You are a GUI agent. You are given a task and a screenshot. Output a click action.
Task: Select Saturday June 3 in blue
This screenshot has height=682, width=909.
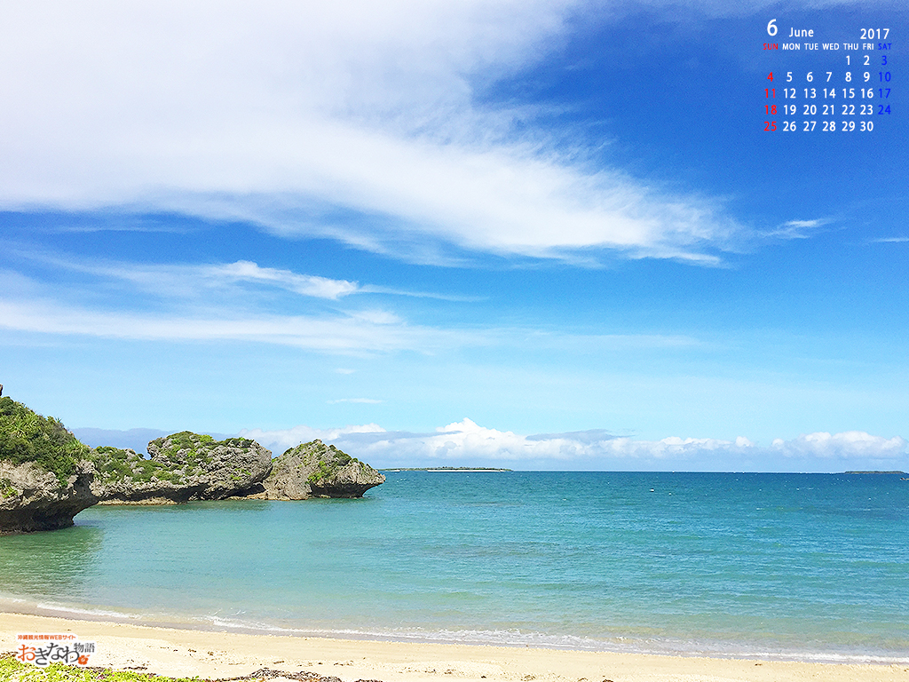point(884,60)
